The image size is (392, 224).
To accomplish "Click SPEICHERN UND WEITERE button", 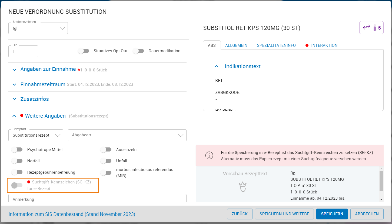I will pos(284,214).
